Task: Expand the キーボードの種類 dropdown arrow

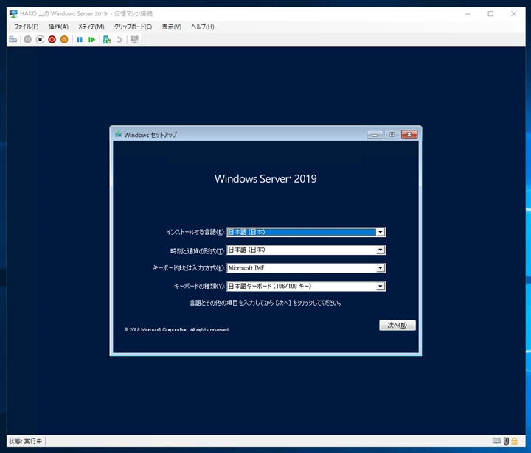Action: (381, 287)
